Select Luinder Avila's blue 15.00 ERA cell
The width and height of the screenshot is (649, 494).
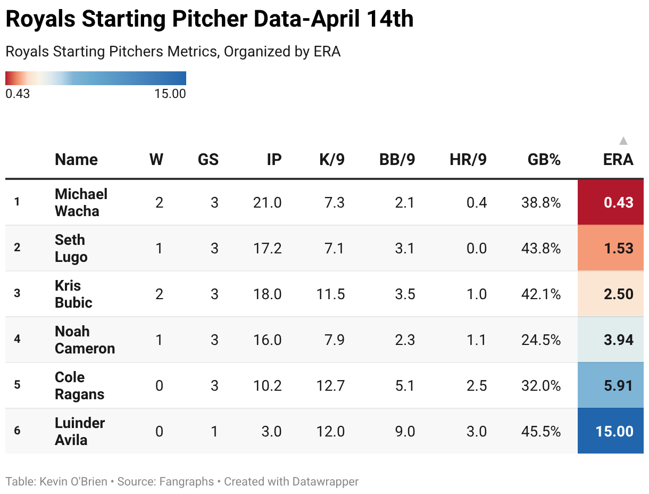pos(611,431)
